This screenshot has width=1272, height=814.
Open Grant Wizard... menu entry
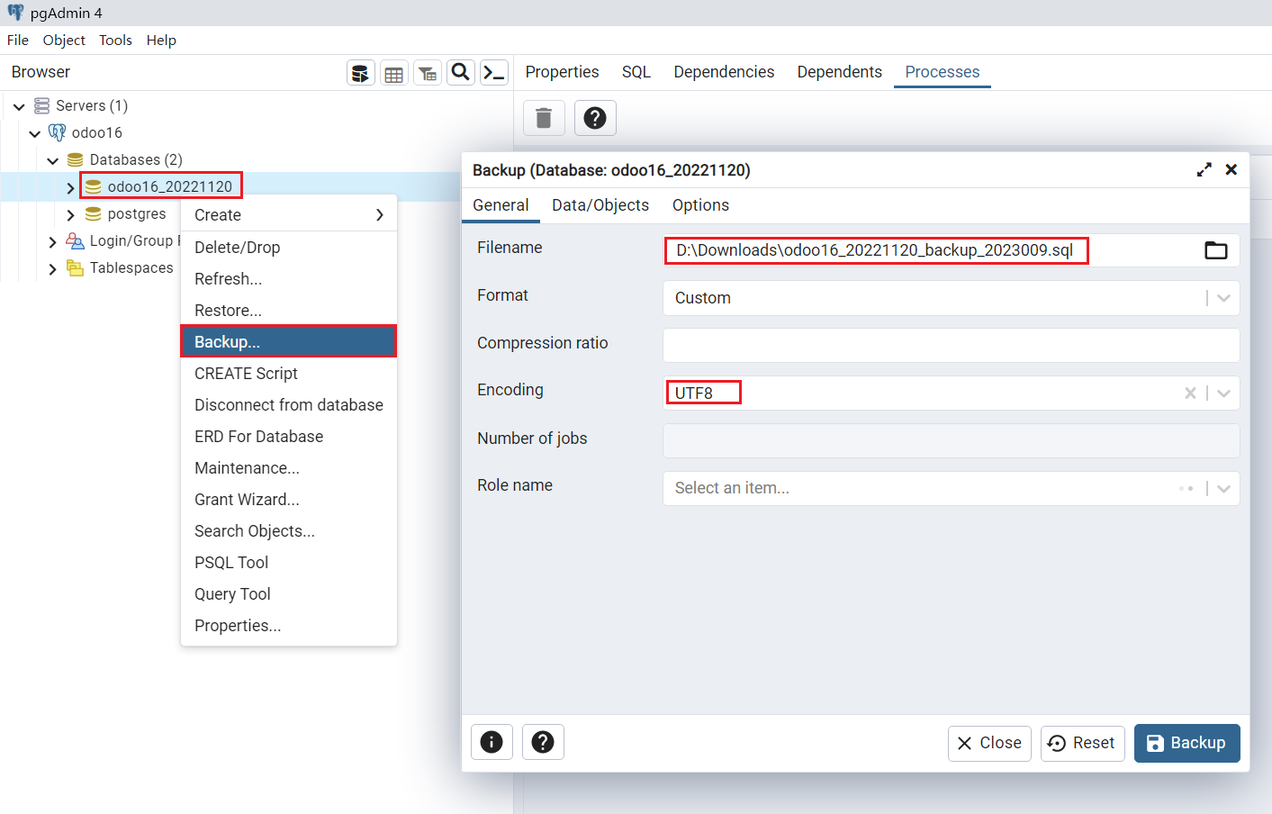pos(289,500)
